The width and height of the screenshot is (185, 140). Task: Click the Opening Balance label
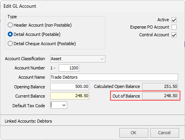(x=29, y=87)
